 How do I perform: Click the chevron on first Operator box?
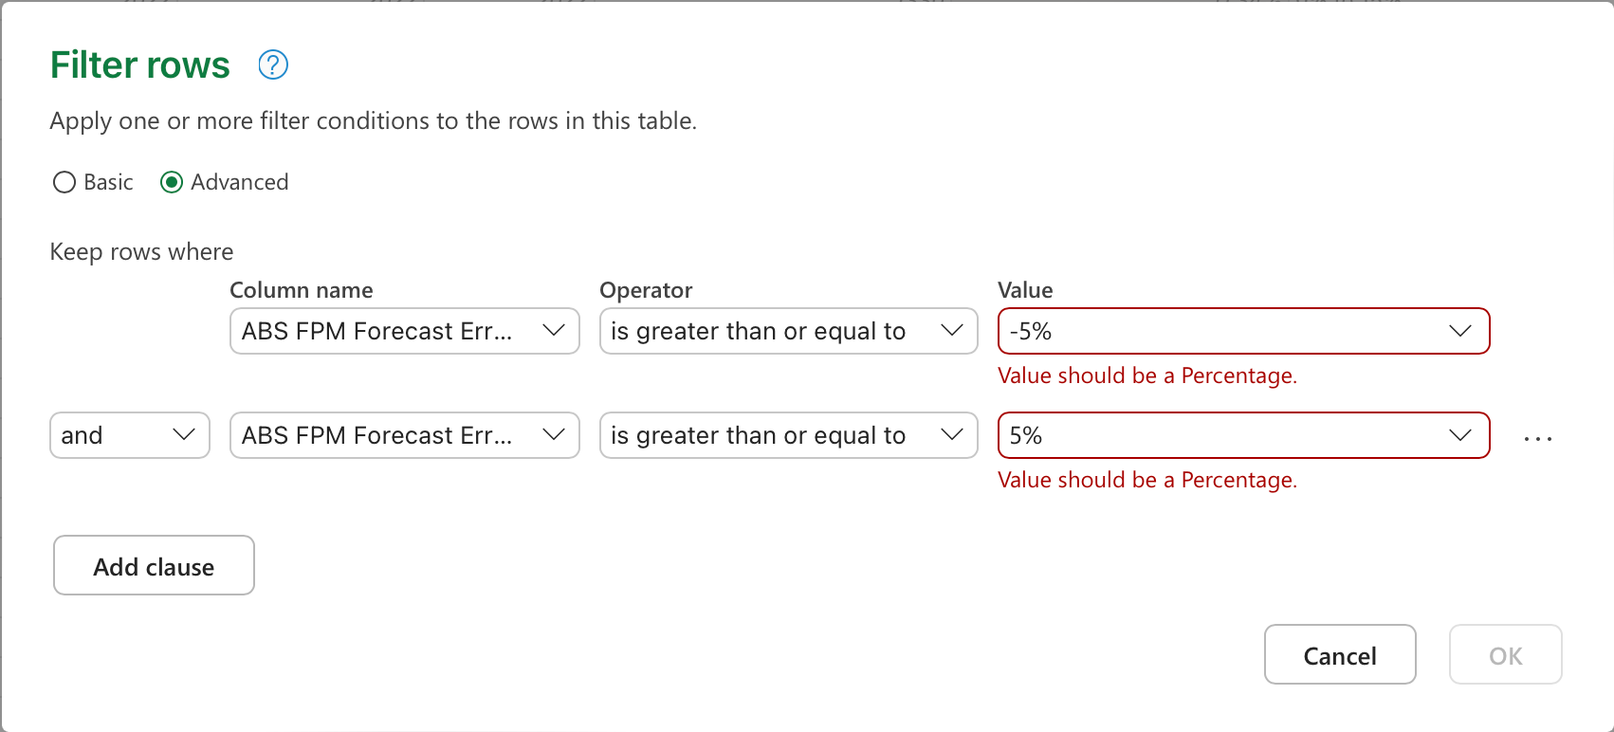(953, 331)
